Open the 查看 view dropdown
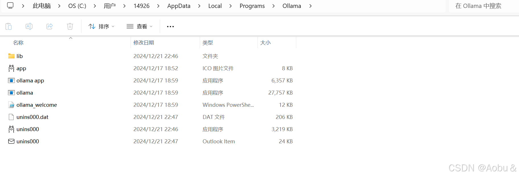519x177 pixels. pyautogui.click(x=140, y=26)
